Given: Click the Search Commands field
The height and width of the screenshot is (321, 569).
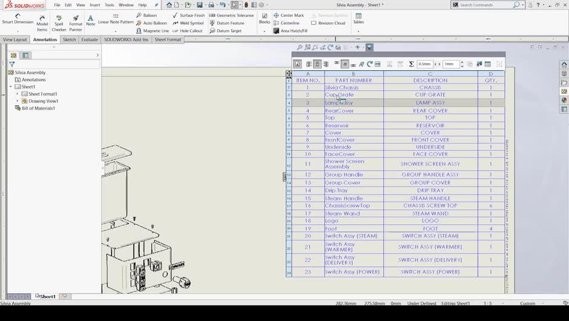Looking at the screenshot, I should pyautogui.click(x=485, y=5).
